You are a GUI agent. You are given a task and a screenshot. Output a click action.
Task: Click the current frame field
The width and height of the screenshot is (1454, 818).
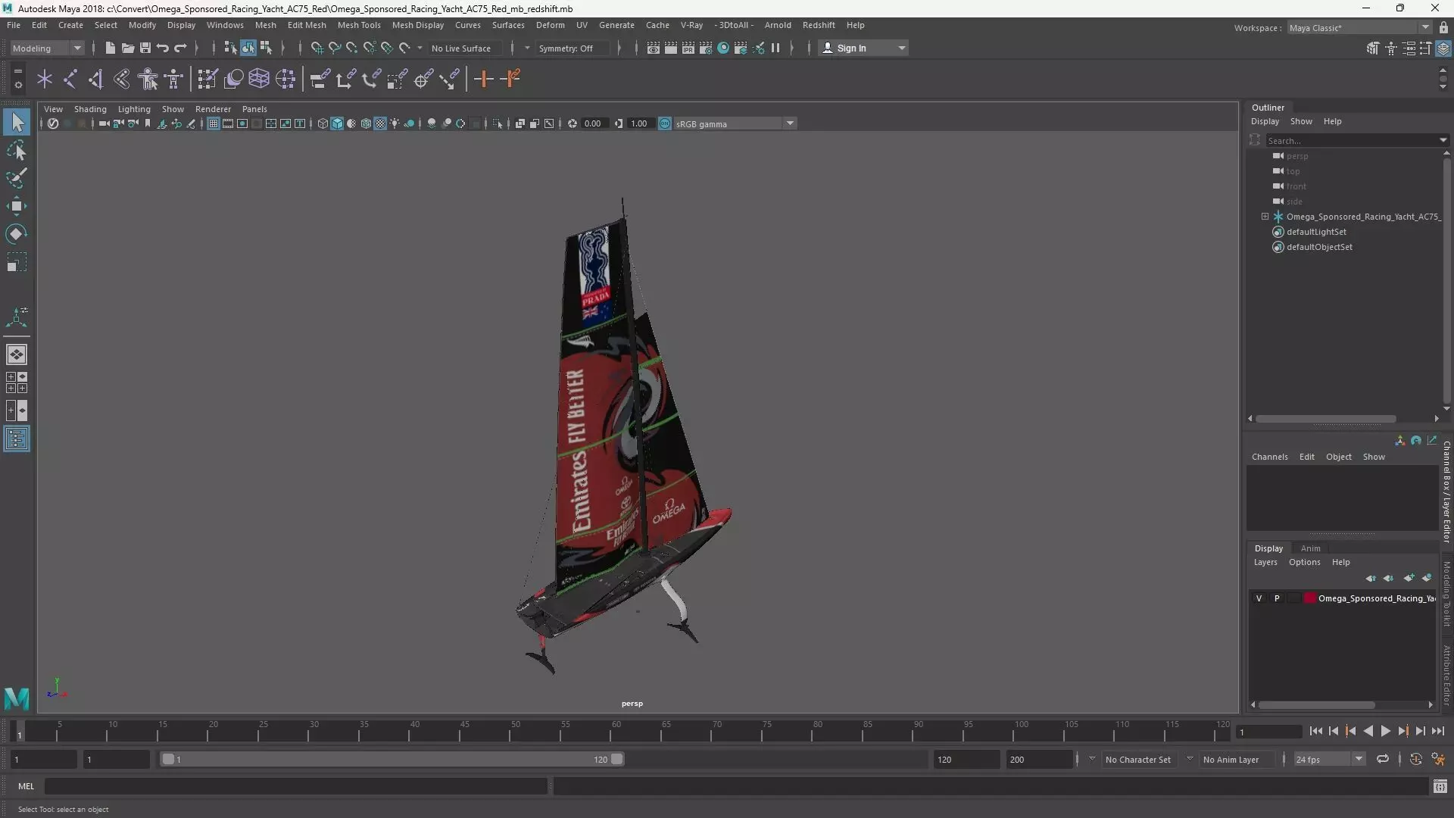click(1268, 732)
